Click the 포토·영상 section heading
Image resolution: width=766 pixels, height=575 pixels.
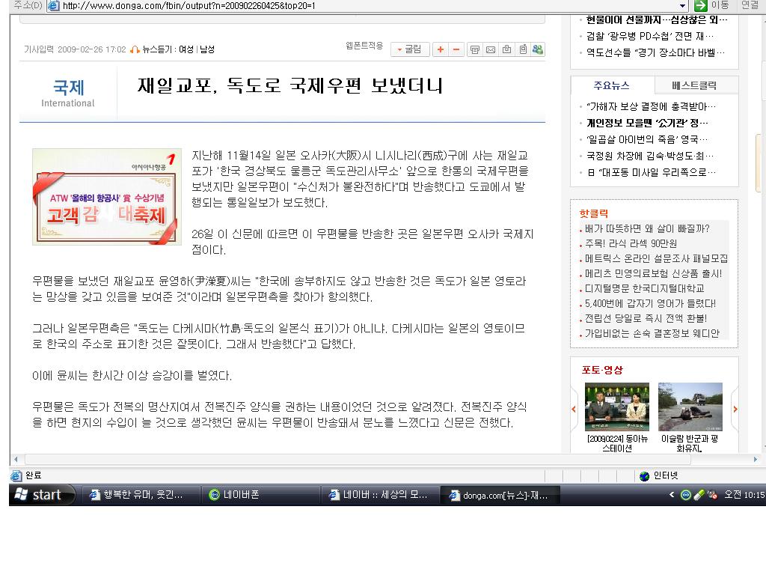602,370
